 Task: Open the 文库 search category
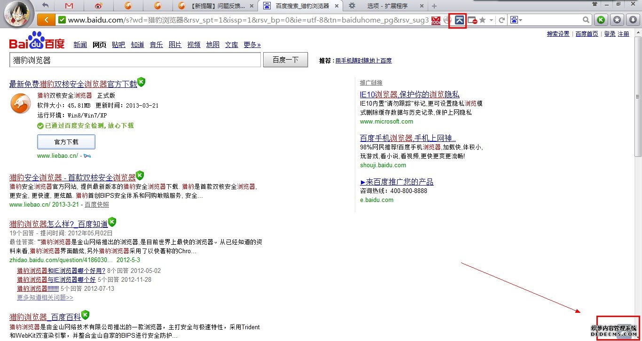232,45
